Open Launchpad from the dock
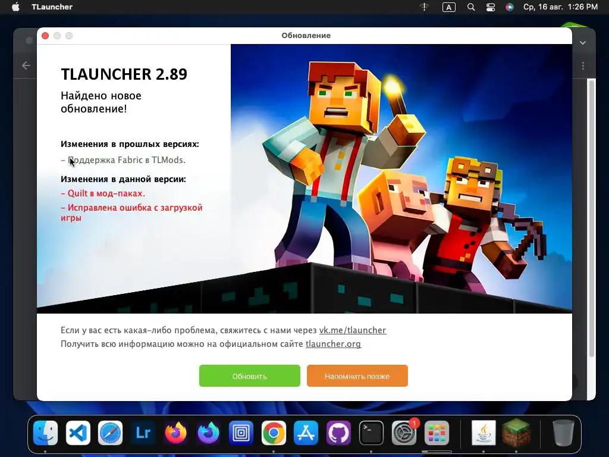This screenshot has width=609, height=457. (437, 433)
